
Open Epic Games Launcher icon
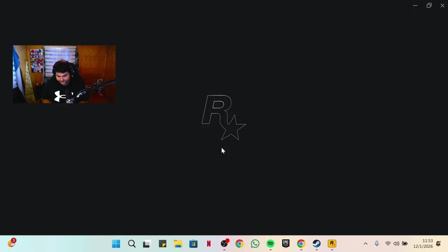[286, 244]
